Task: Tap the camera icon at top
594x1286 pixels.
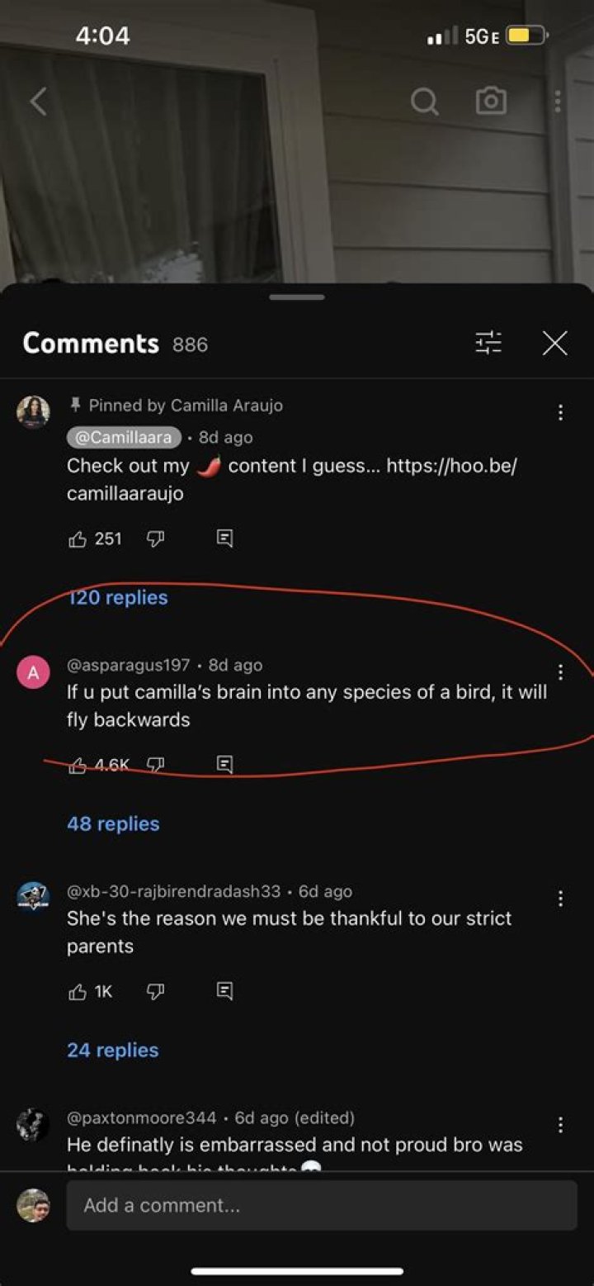Action: [x=491, y=102]
